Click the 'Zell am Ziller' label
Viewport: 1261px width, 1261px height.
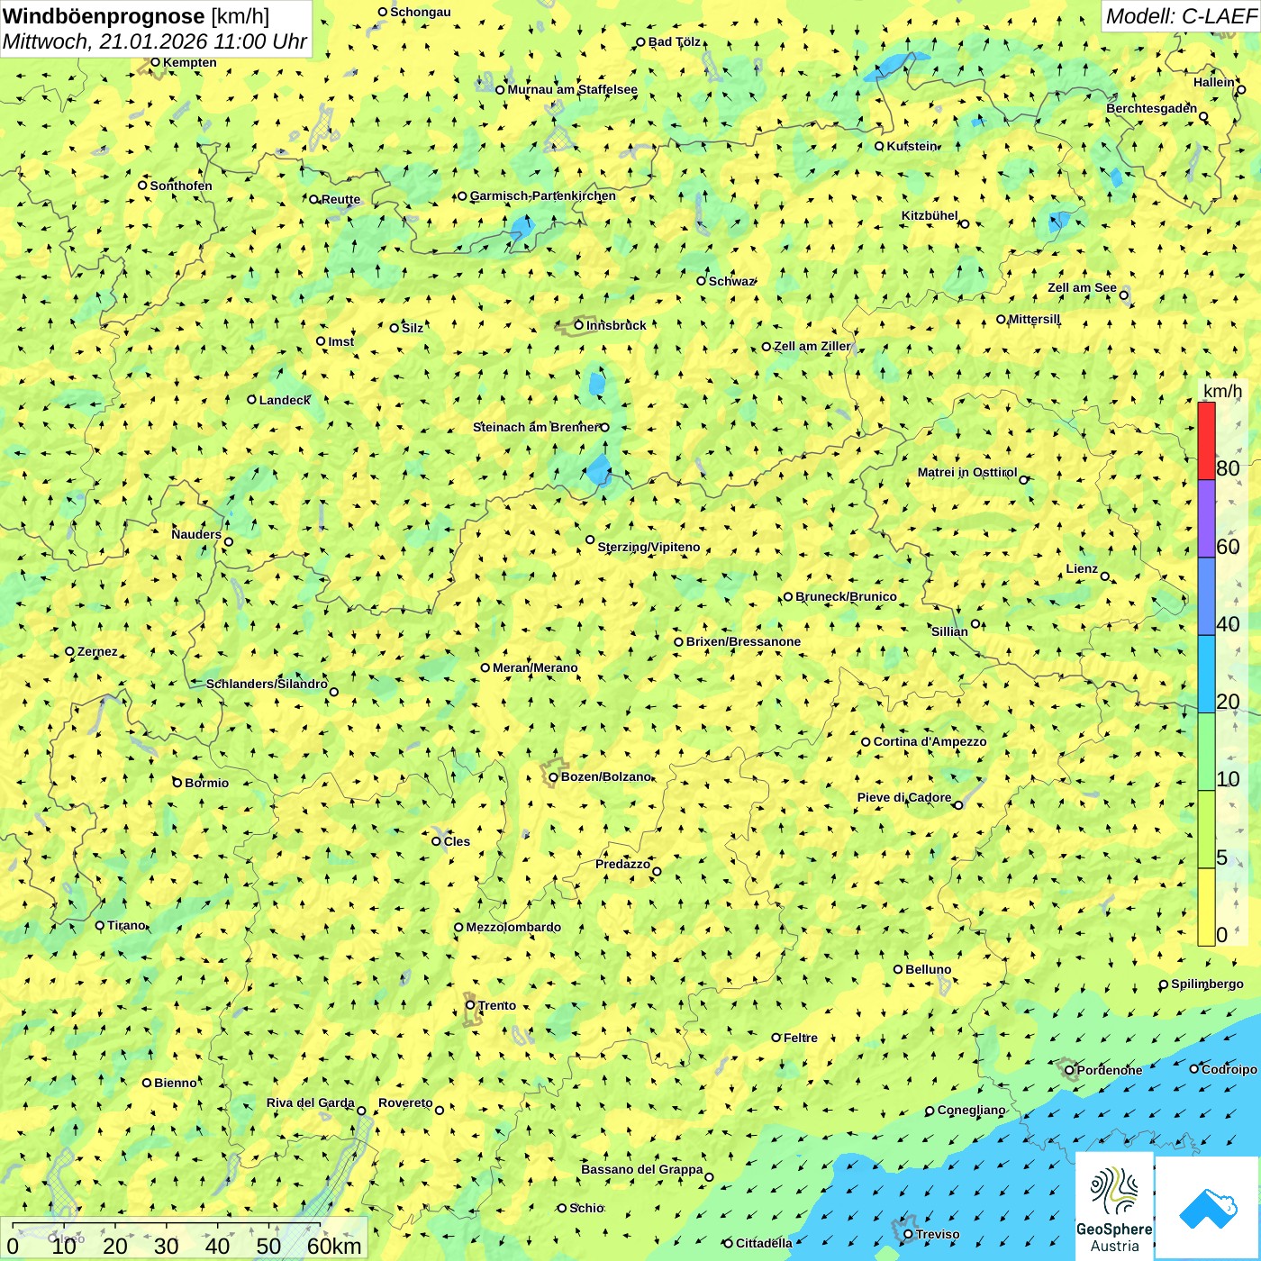(812, 346)
